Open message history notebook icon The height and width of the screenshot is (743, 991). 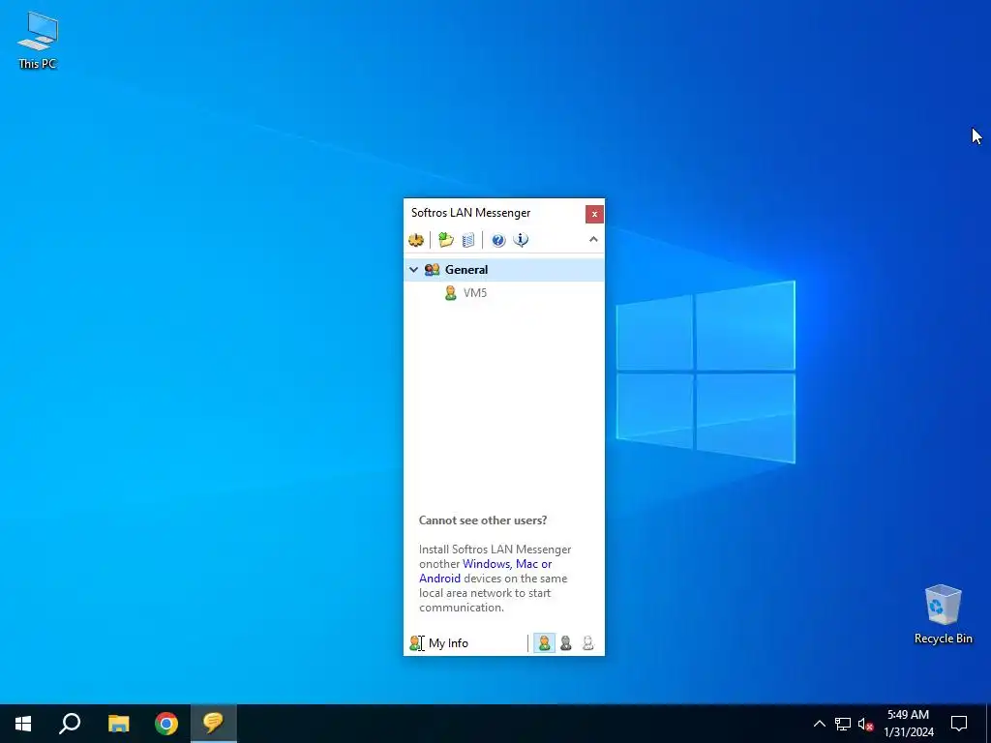[x=468, y=240]
